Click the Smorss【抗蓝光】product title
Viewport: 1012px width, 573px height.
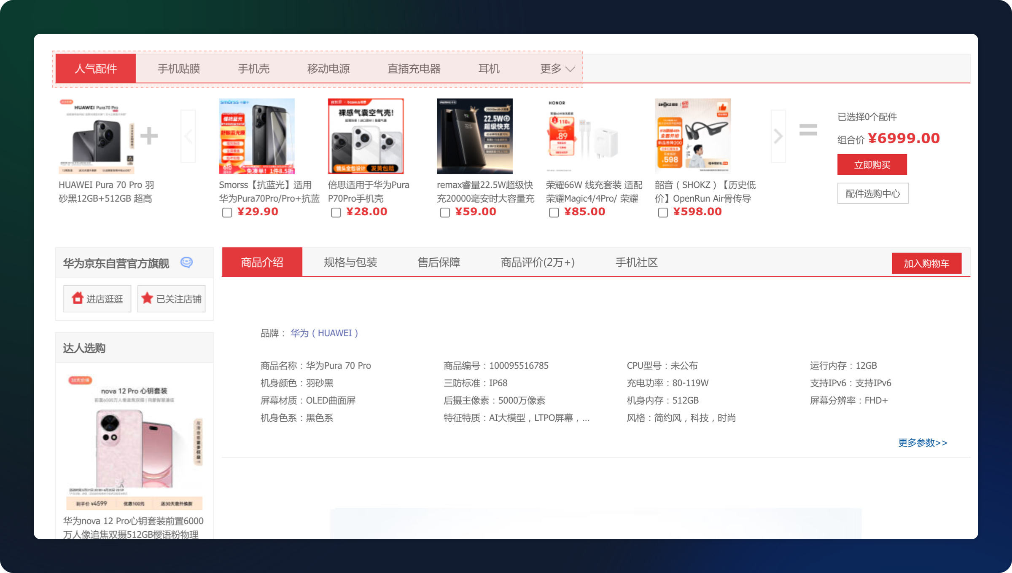click(269, 192)
